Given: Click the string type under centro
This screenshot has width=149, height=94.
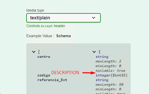Looking at the screenshot, I should (x=102, y=57).
